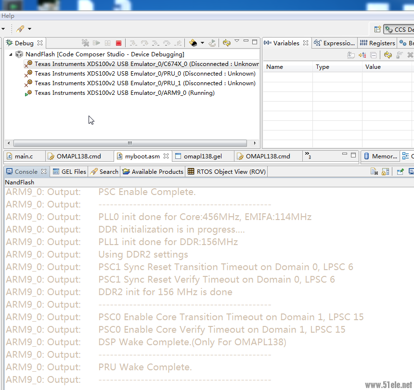Collapse the NandFlash debug tree node
The height and width of the screenshot is (390, 414).
click(x=11, y=54)
